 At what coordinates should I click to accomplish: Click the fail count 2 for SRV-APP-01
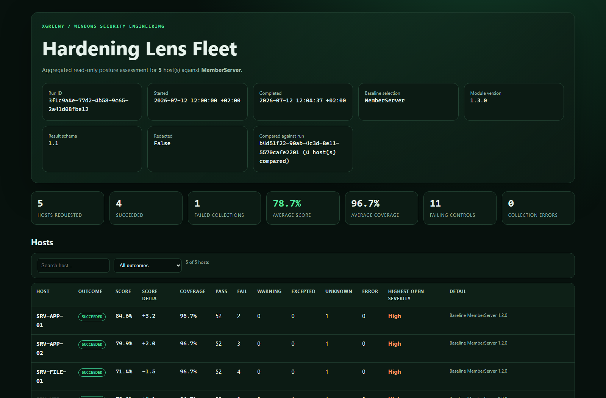point(239,316)
